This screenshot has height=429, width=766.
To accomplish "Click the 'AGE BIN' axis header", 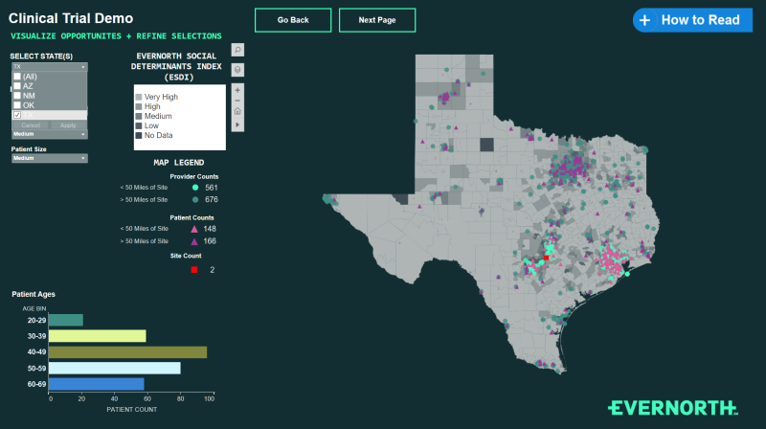I will pos(34,308).
